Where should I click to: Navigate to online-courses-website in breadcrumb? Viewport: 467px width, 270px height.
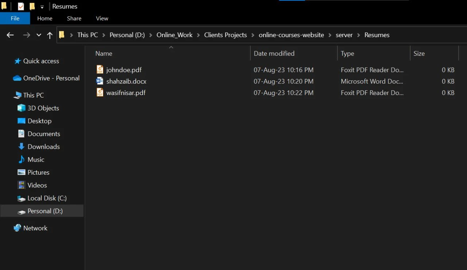[x=291, y=35]
